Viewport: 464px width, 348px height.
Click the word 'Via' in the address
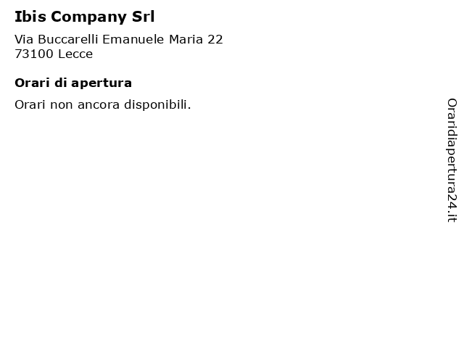(24, 39)
